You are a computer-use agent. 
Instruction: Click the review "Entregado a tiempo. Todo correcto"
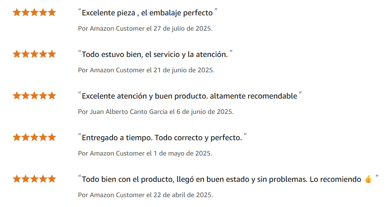(x=161, y=138)
